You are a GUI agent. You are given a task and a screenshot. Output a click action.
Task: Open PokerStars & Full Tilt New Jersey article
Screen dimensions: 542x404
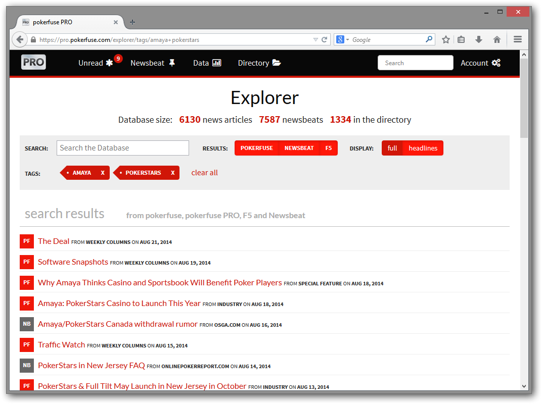coord(142,386)
